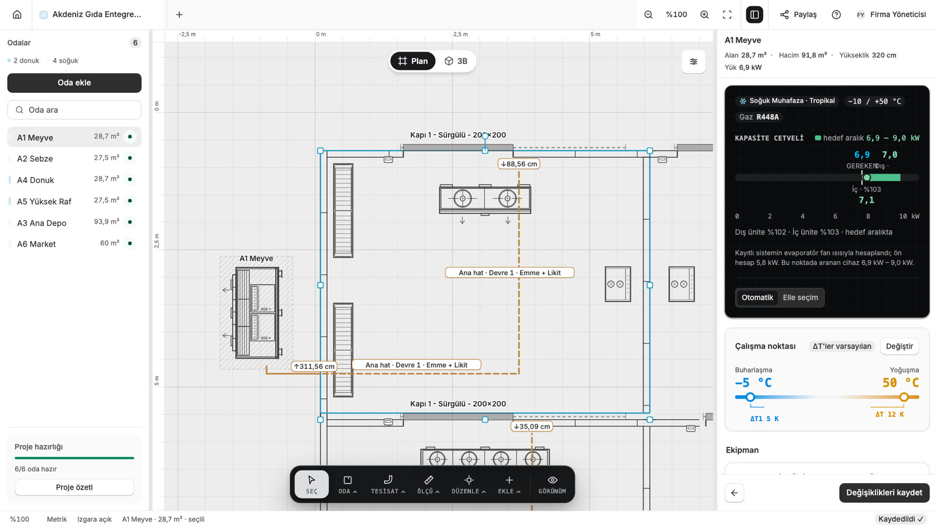Expand the DÜZENLE menu

click(468, 484)
